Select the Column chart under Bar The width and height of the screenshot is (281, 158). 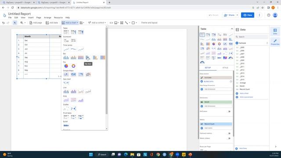tap(66, 57)
